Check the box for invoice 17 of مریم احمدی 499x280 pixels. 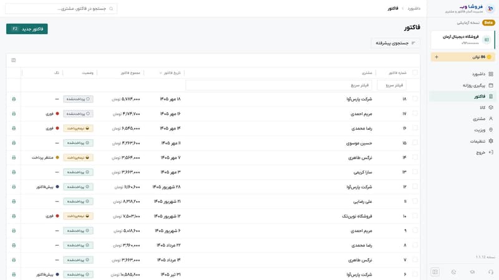click(415, 113)
